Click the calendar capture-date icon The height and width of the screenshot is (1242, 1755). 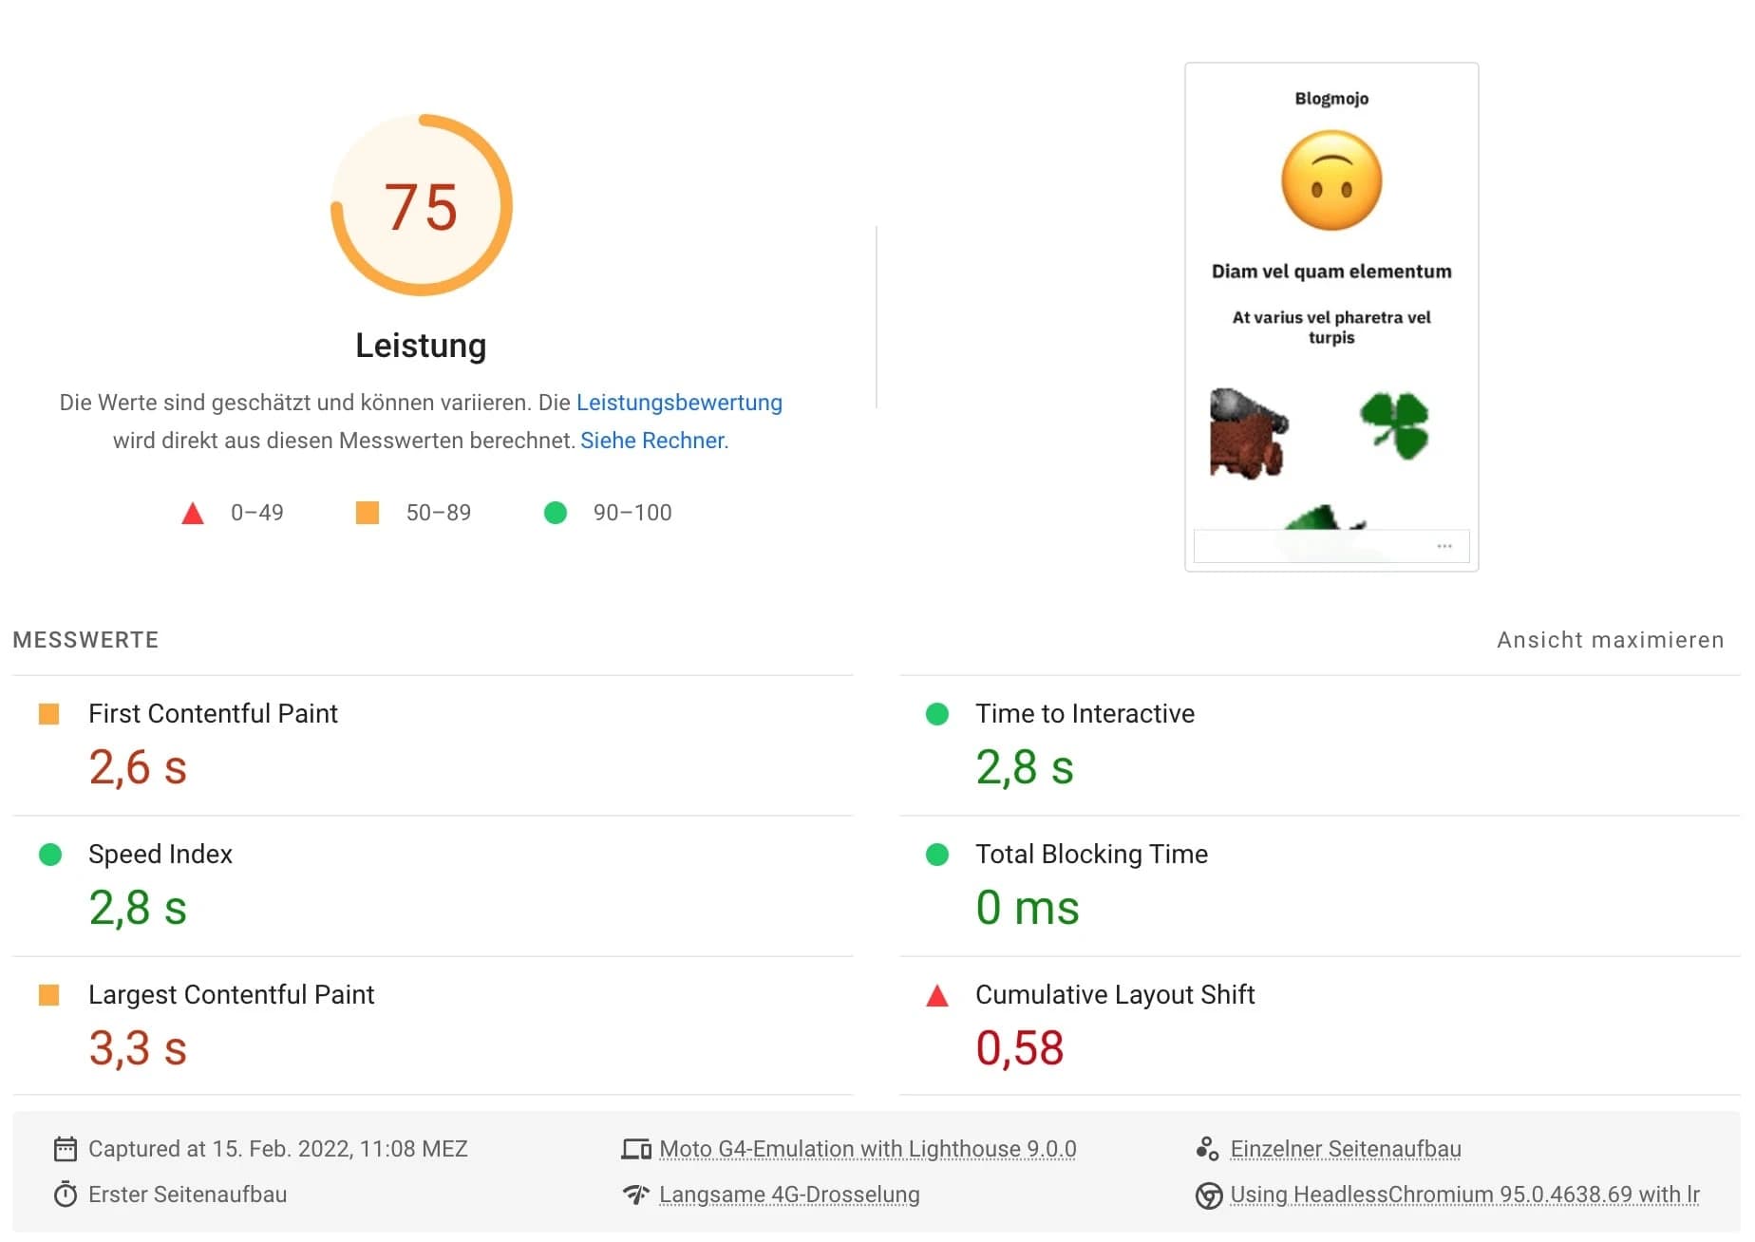pos(65,1148)
